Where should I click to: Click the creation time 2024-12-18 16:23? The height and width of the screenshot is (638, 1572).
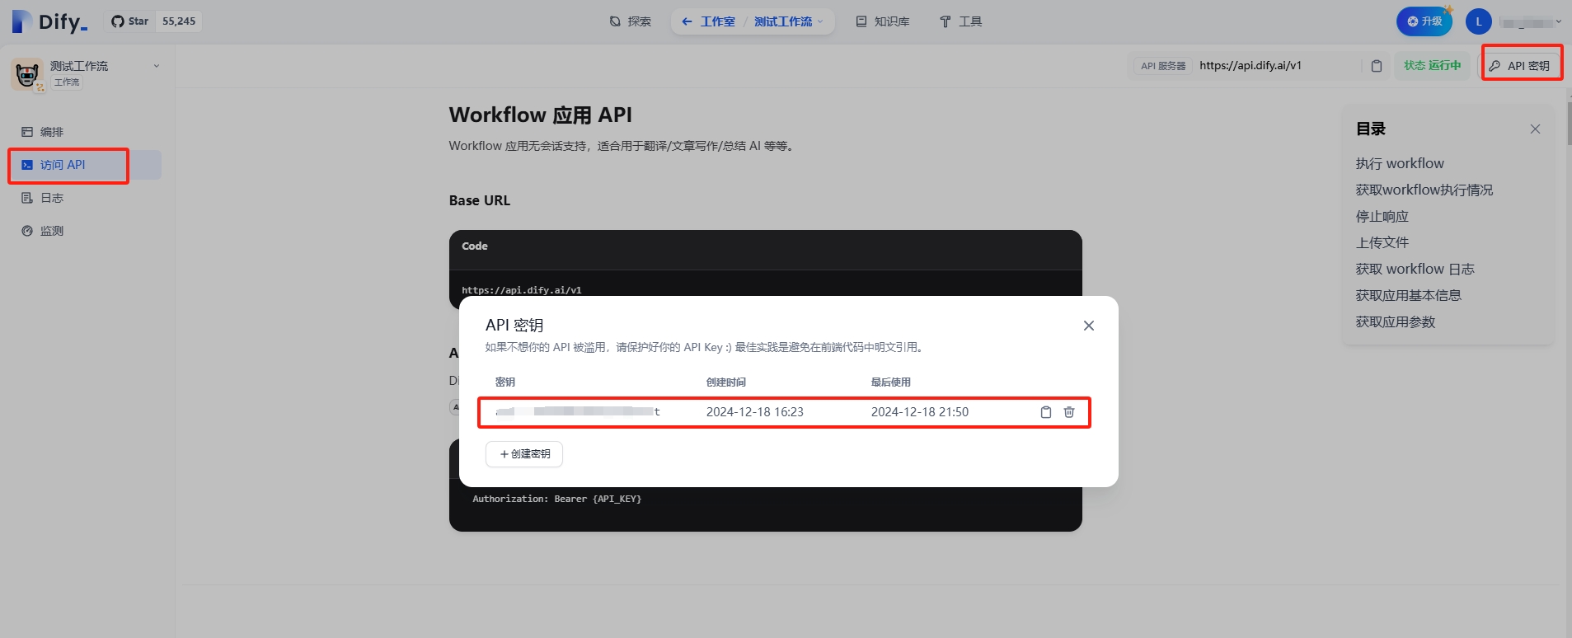[755, 412]
